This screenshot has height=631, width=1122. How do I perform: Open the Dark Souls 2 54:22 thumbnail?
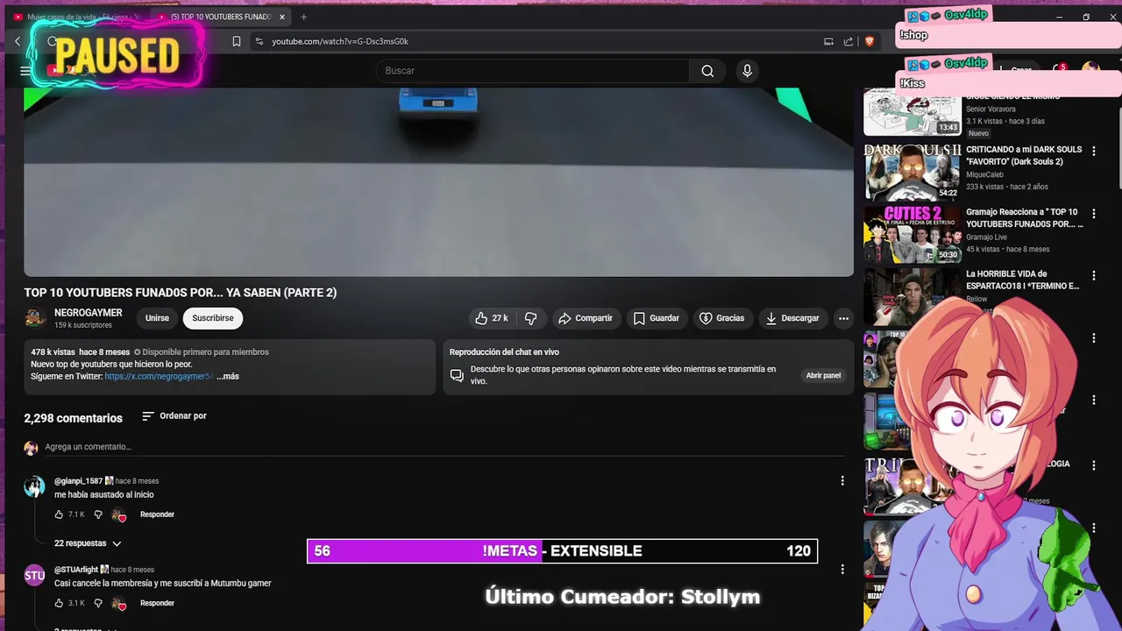(913, 173)
